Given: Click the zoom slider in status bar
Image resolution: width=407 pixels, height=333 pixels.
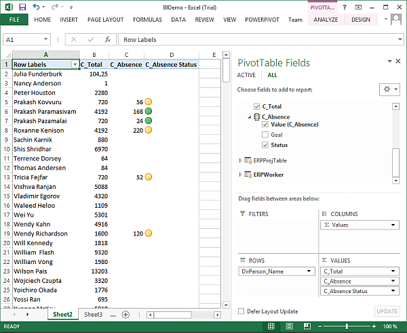Looking at the screenshot, I should [x=347, y=326].
